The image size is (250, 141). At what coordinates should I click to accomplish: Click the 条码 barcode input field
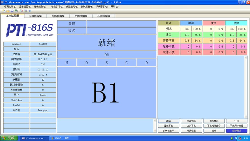pos(121,24)
